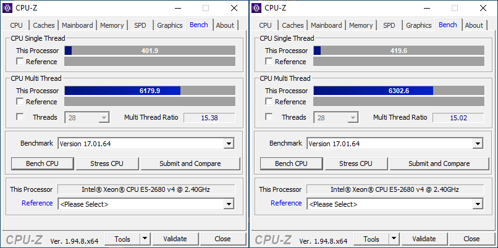Viewport: 498px width, 248px height.
Task: Click Bench CPU button in left window
Action: click(43, 163)
